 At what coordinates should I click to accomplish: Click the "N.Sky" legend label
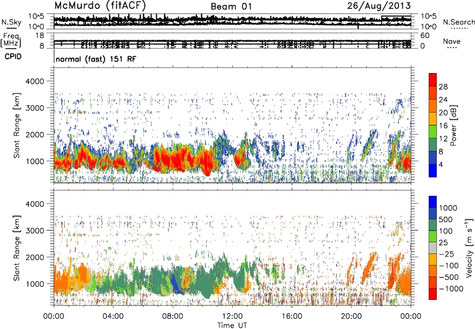[x=11, y=22]
